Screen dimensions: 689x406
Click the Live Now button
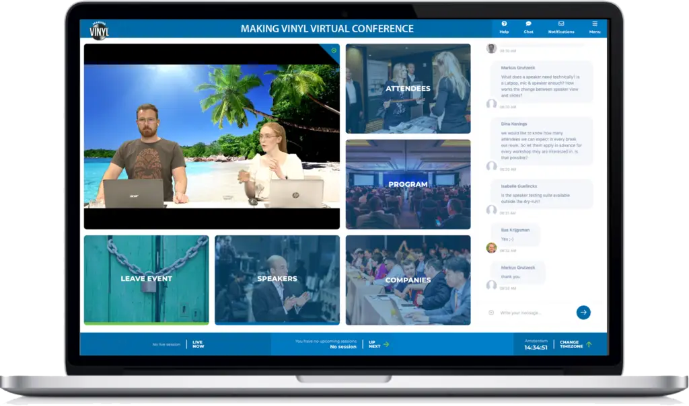pyautogui.click(x=198, y=344)
